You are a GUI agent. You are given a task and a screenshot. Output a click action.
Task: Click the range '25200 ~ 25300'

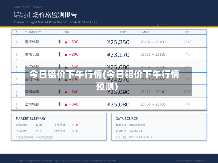point(153,42)
